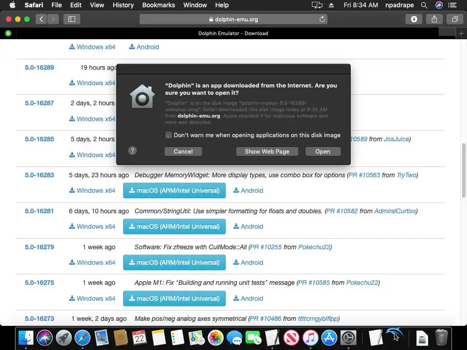
Task: Open the File menu
Action: coord(56,5)
